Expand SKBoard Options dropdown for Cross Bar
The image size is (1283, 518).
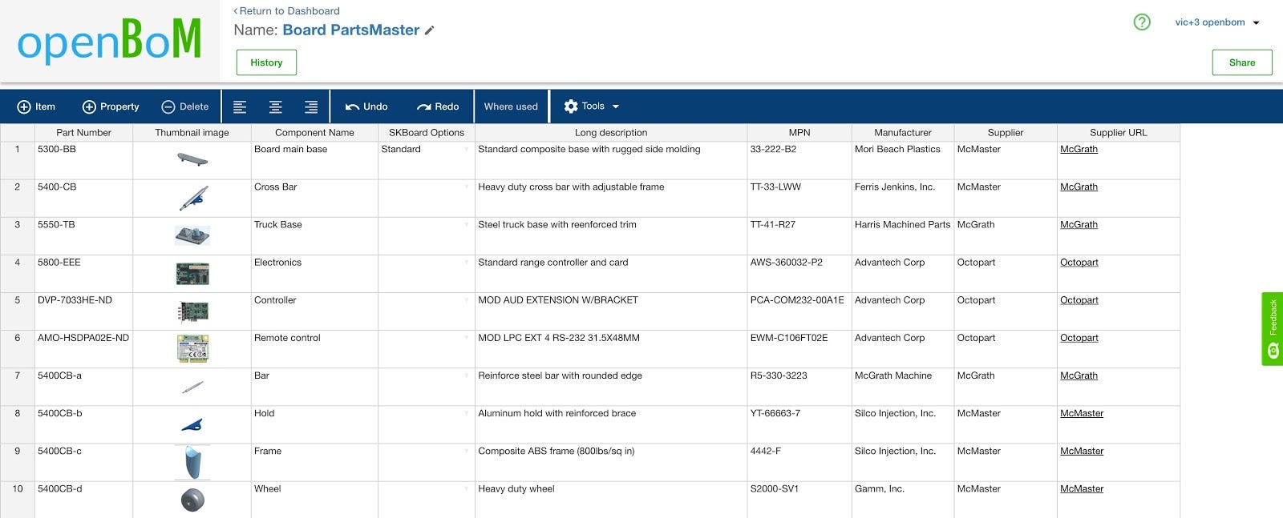467,187
